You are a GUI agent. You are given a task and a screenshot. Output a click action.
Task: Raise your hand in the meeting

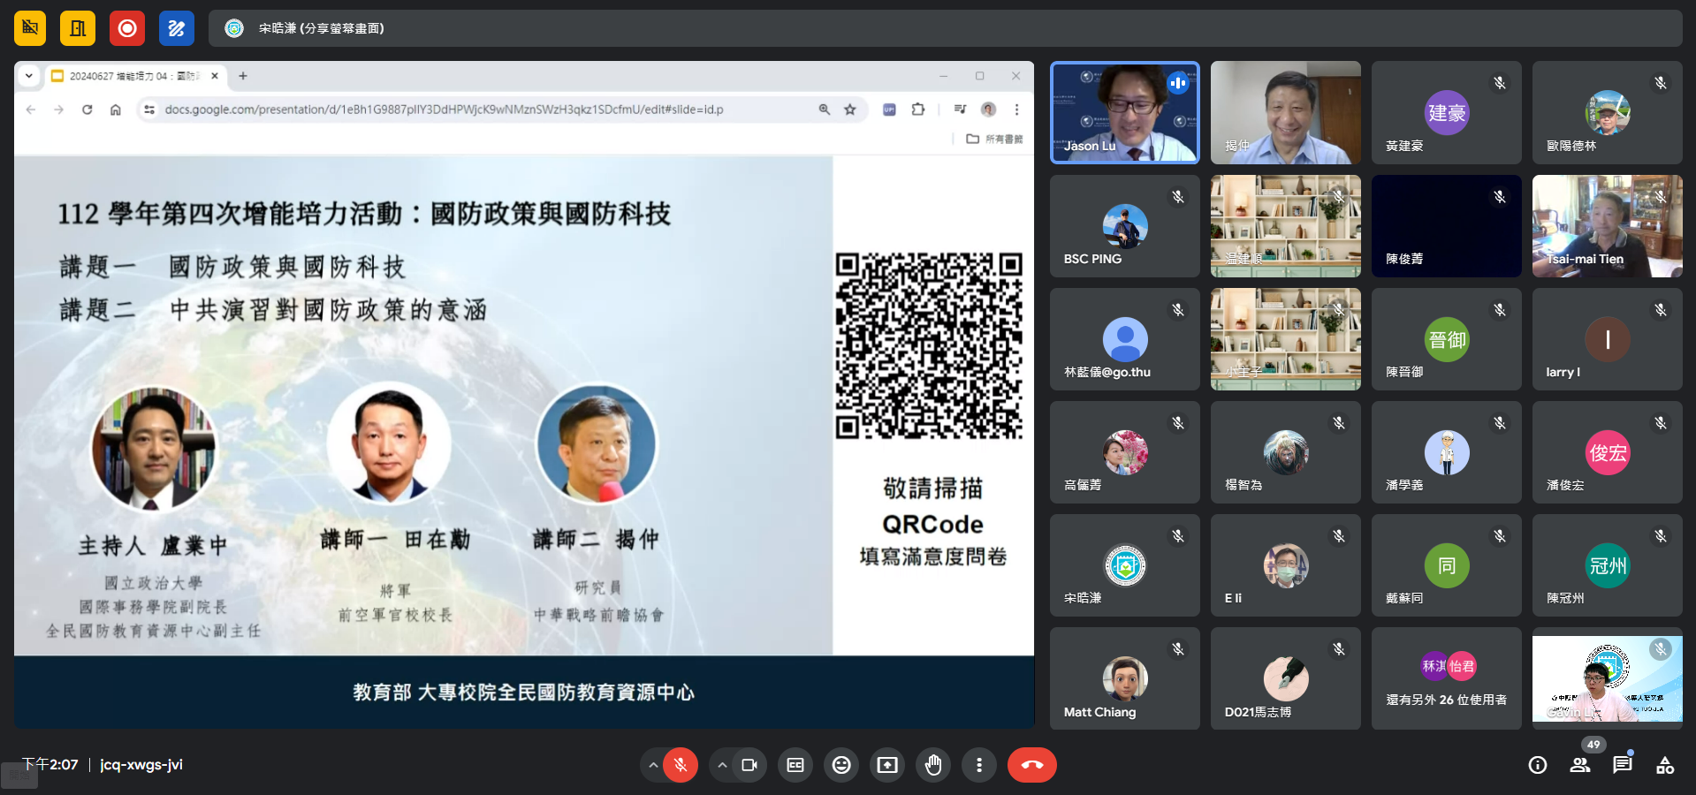point(933,765)
